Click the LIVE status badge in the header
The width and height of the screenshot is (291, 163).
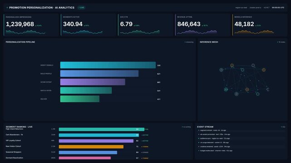(x=81, y=8)
